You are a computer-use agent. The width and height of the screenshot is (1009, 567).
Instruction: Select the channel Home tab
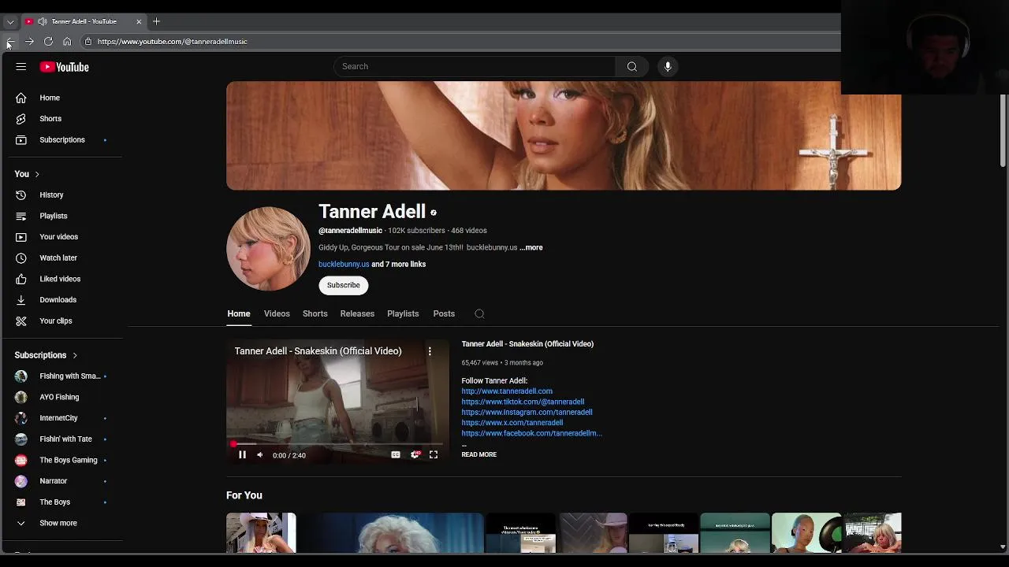239,313
